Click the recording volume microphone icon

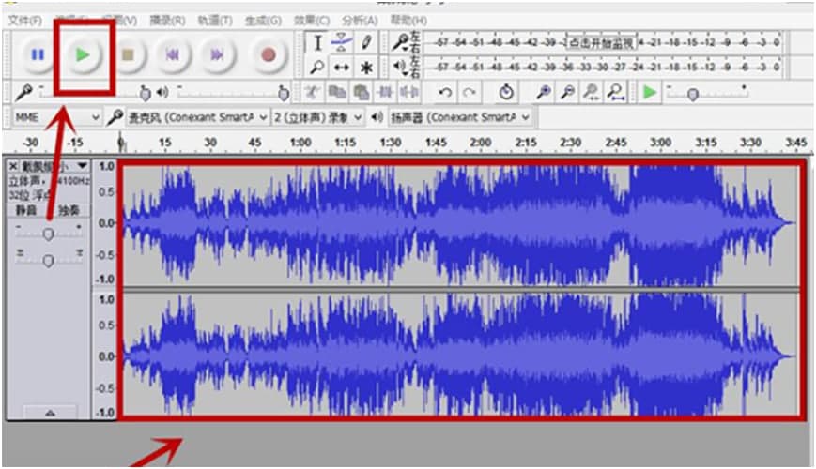click(23, 93)
